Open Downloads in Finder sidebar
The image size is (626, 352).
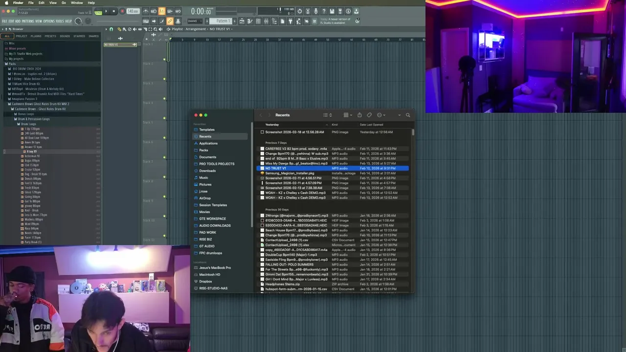(207, 171)
